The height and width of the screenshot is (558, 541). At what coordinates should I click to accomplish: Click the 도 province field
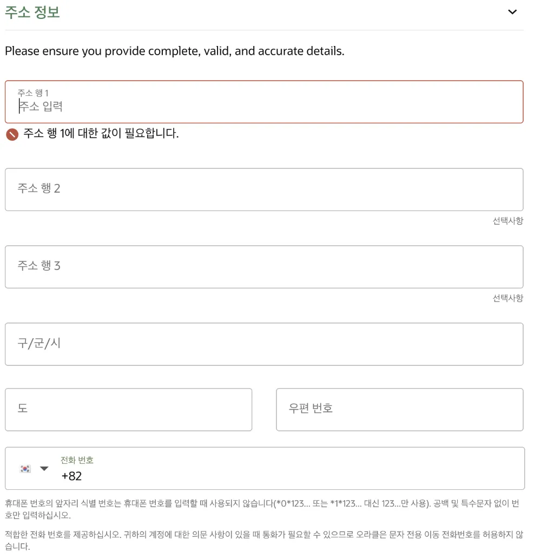coord(128,410)
